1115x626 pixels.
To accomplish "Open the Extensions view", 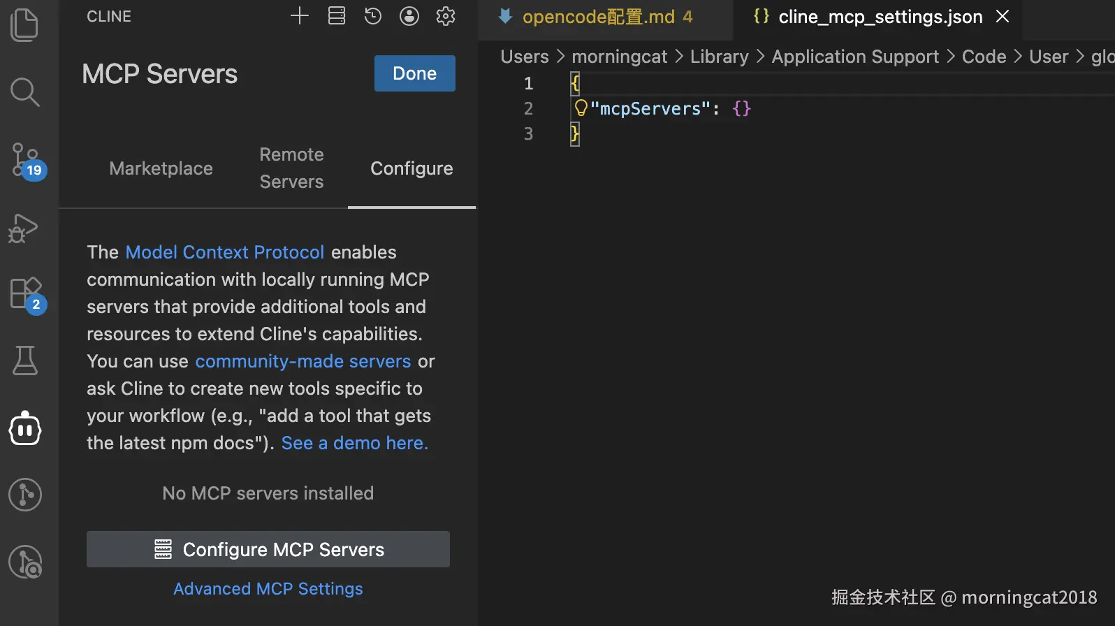I will 26,294.
